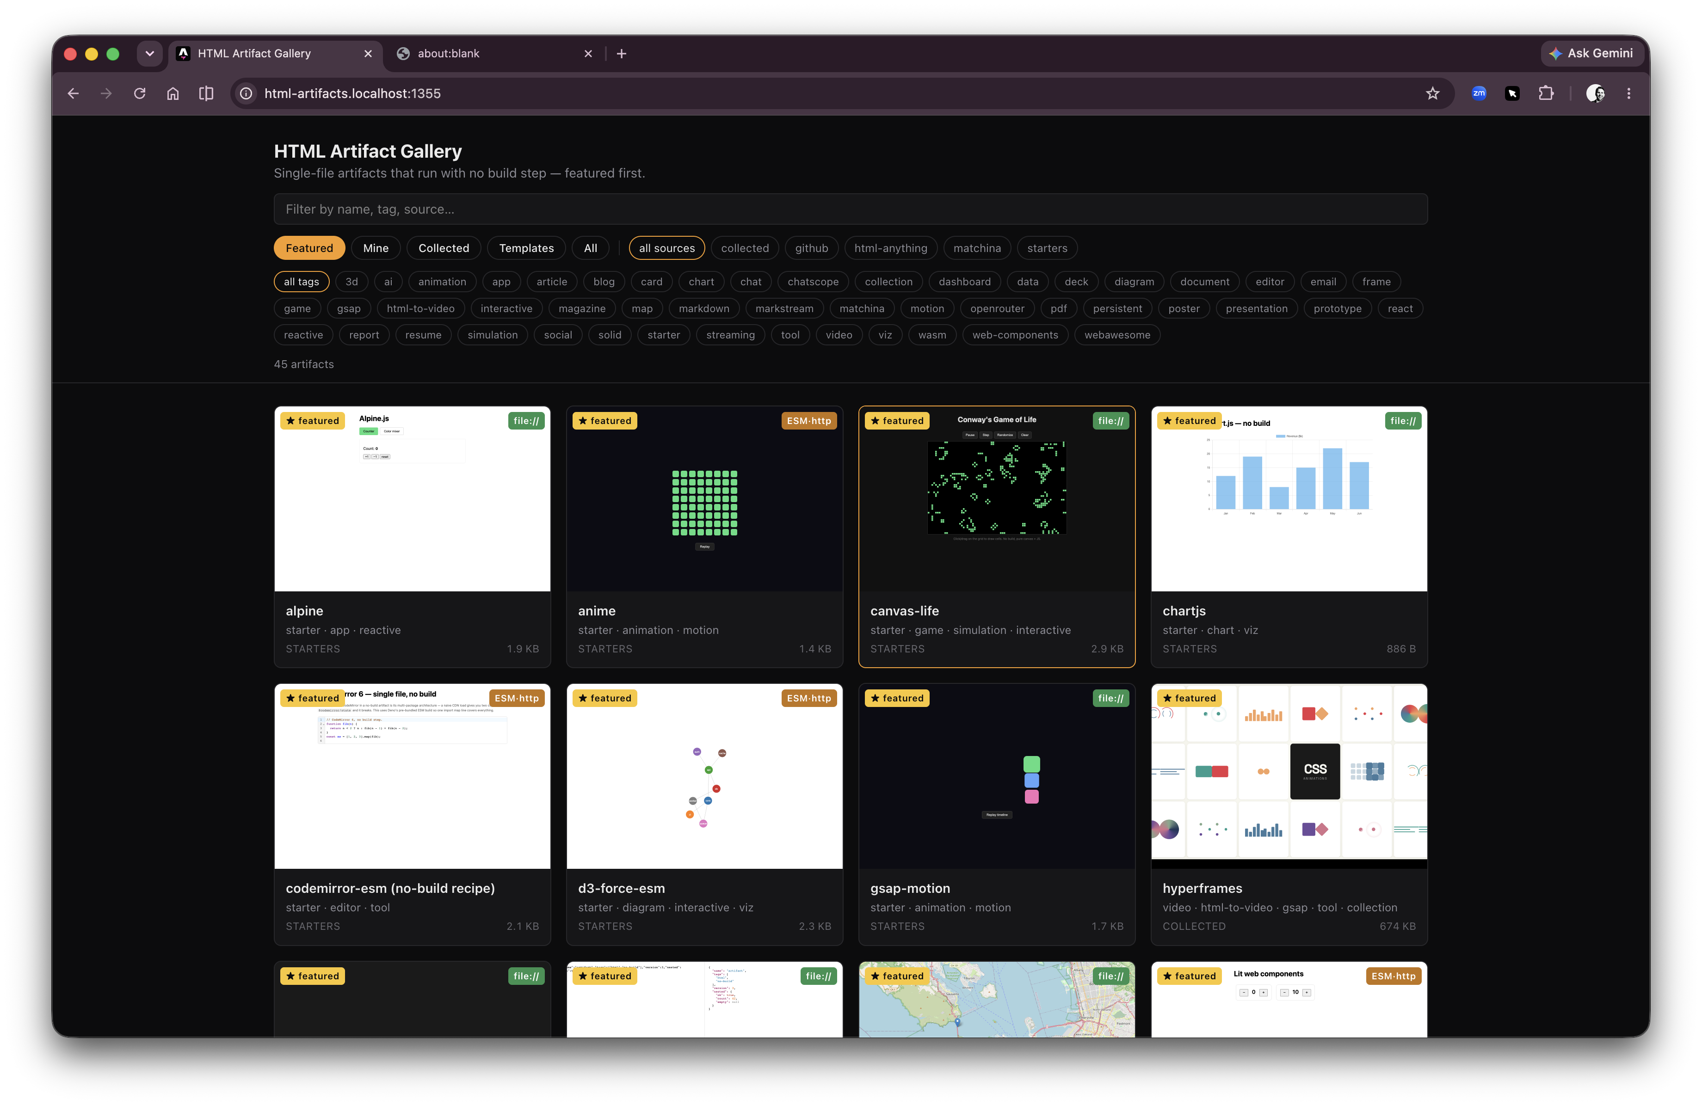Open split view side panel icon
1702x1106 pixels.
click(206, 94)
